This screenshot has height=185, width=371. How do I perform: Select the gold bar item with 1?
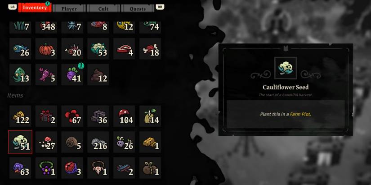[150, 142]
